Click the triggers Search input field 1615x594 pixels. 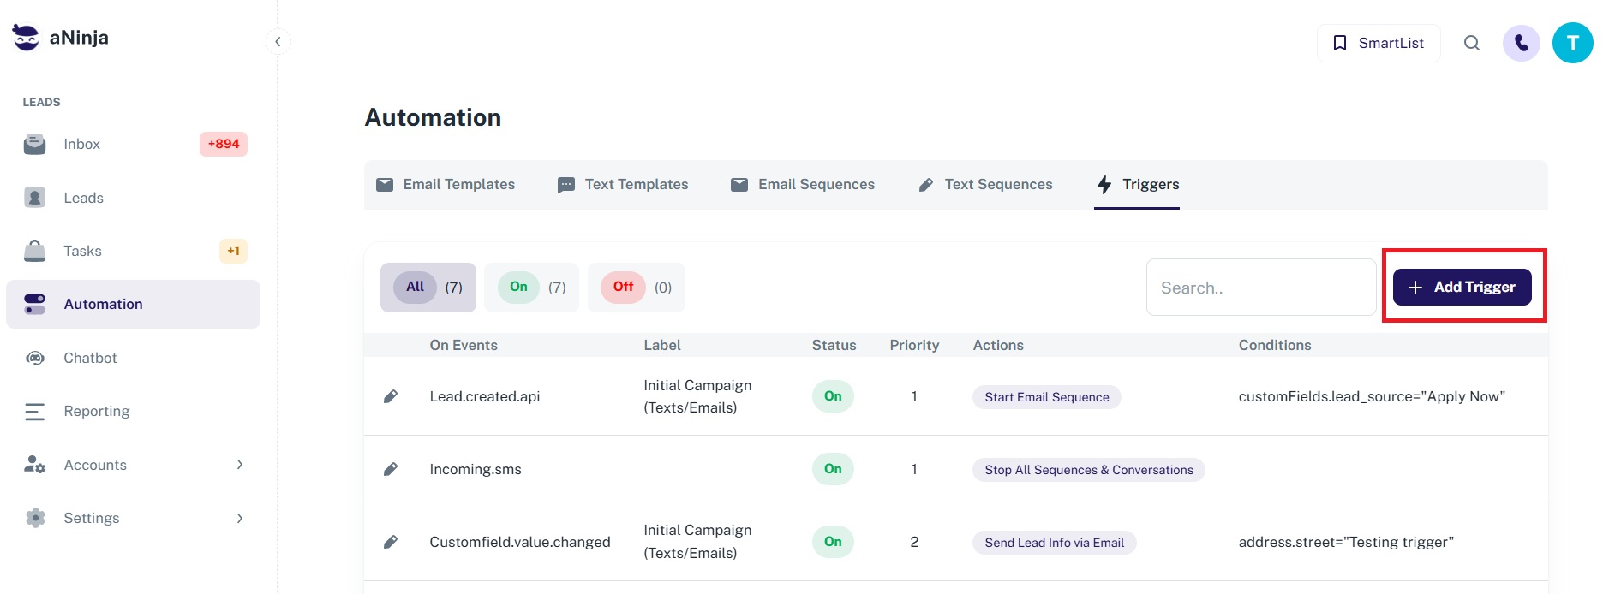point(1260,288)
